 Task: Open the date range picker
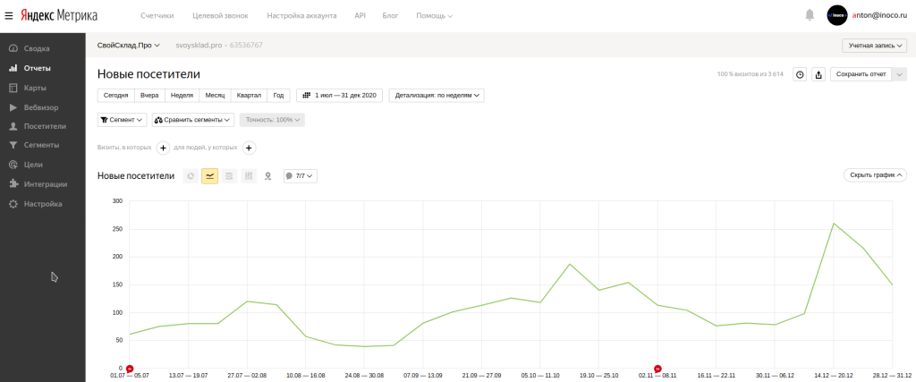[339, 95]
